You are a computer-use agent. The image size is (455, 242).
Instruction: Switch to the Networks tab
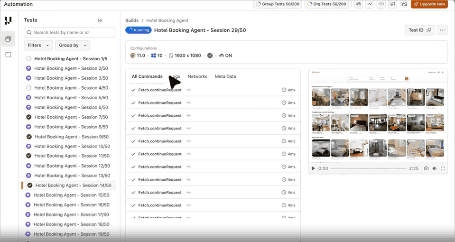click(x=197, y=76)
